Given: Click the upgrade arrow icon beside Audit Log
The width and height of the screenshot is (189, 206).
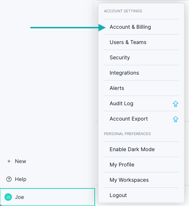Looking at the screenshot, I should pos(176,104).
